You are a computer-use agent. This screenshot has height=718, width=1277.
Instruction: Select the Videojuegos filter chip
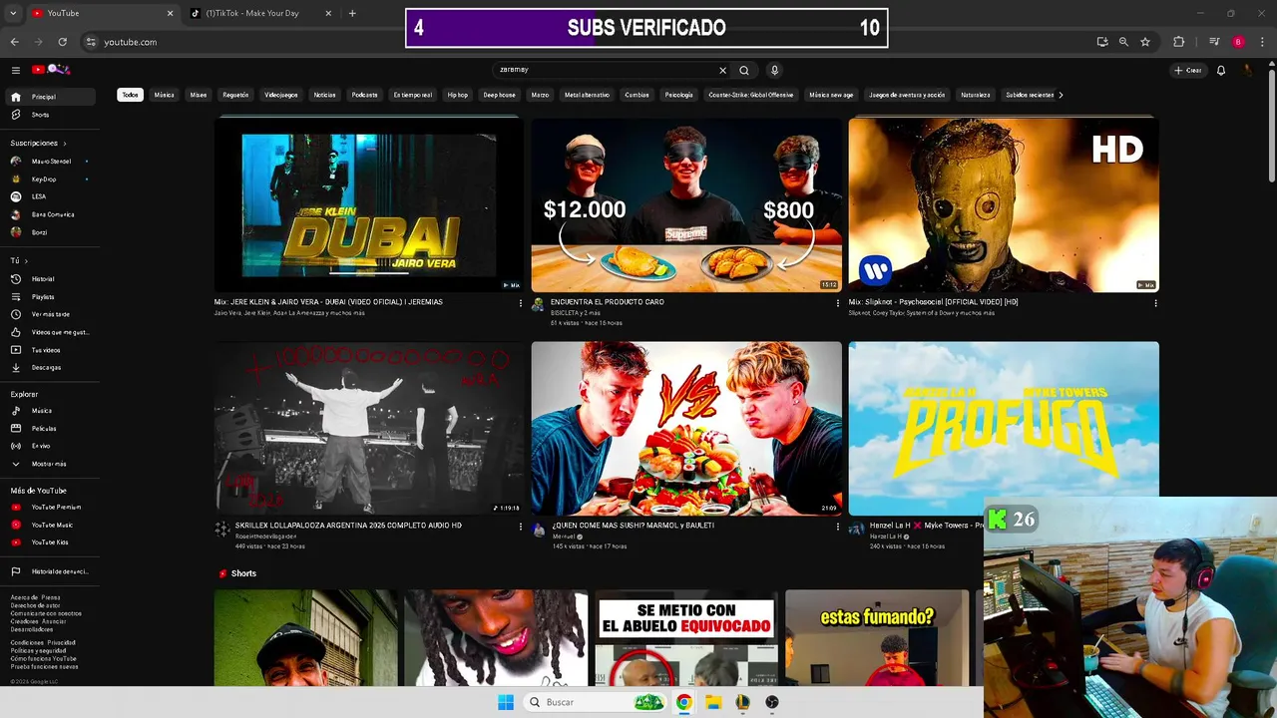click(281, 95)
